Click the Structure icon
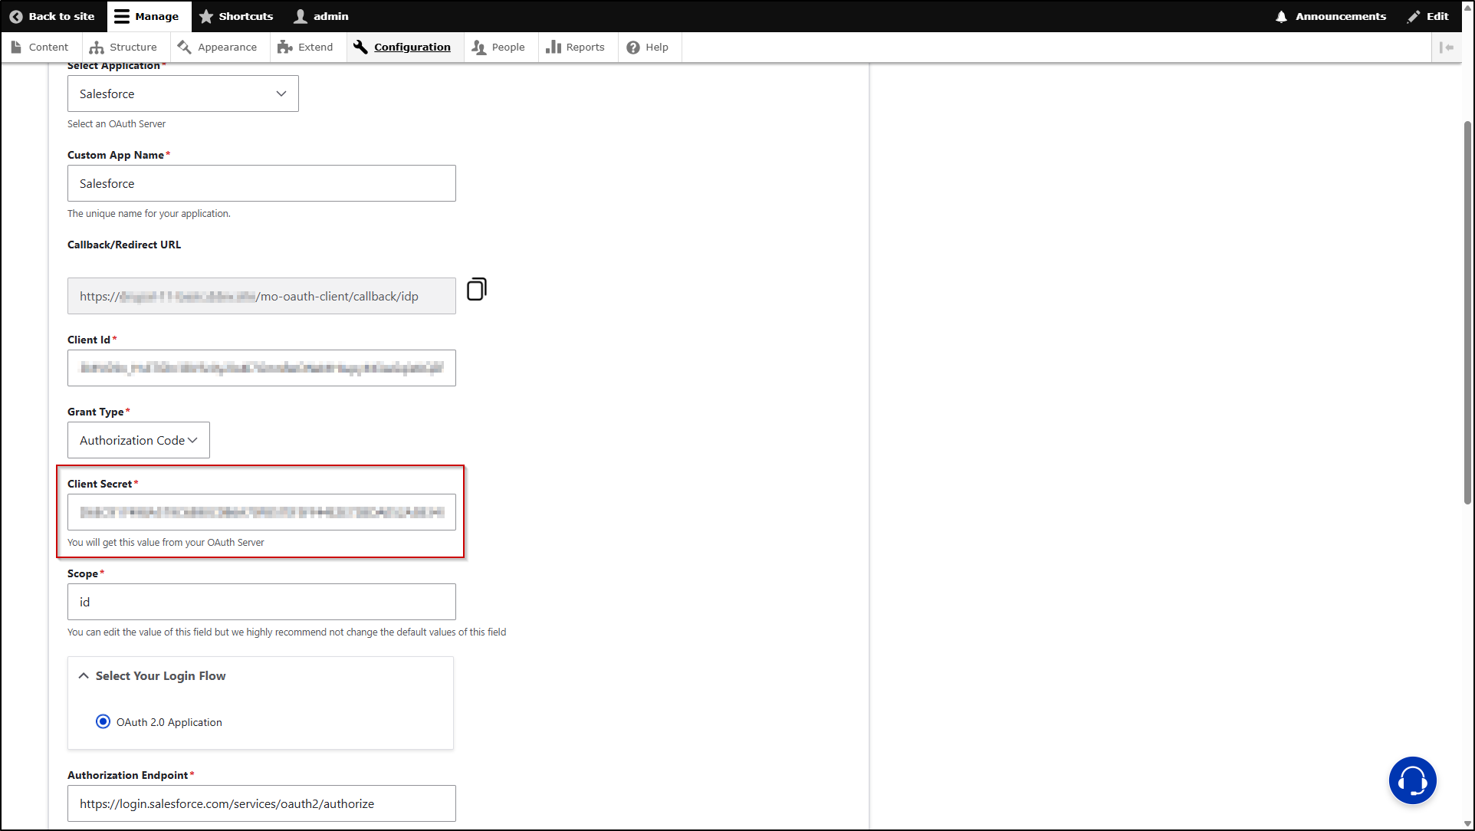 pos(97,47)
